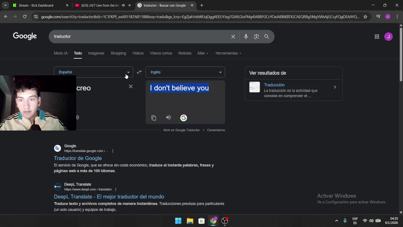
Task: Click the translated text I don't believe you
Action: [x=179, y=88]
